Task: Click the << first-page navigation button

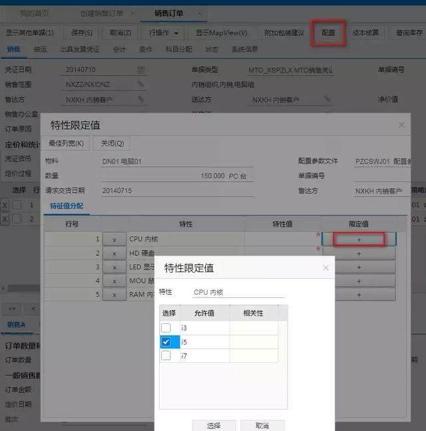Action: coord(14,309)
